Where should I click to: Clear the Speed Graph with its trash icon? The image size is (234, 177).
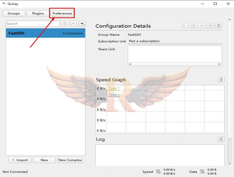[221, 80]
